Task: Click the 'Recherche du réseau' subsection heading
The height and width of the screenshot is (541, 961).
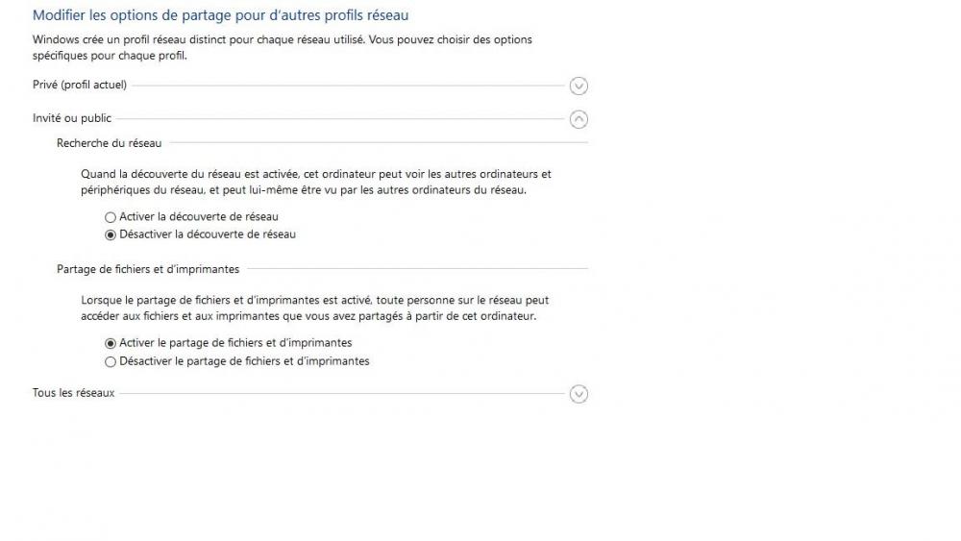Action: point(110,143)
